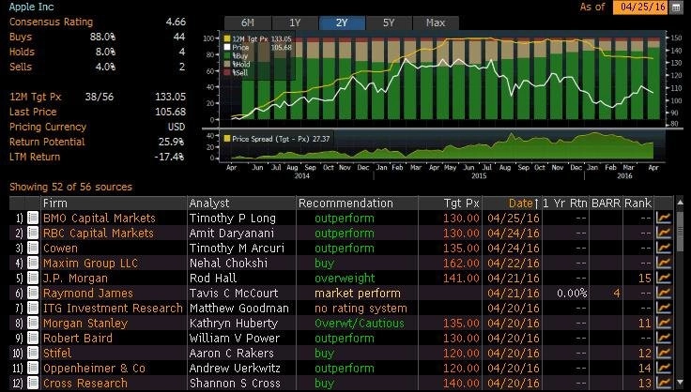This screenshot has height=392, width=691.
Task: Open the Cross Research report document icon
Action: [x=33, y=383]
